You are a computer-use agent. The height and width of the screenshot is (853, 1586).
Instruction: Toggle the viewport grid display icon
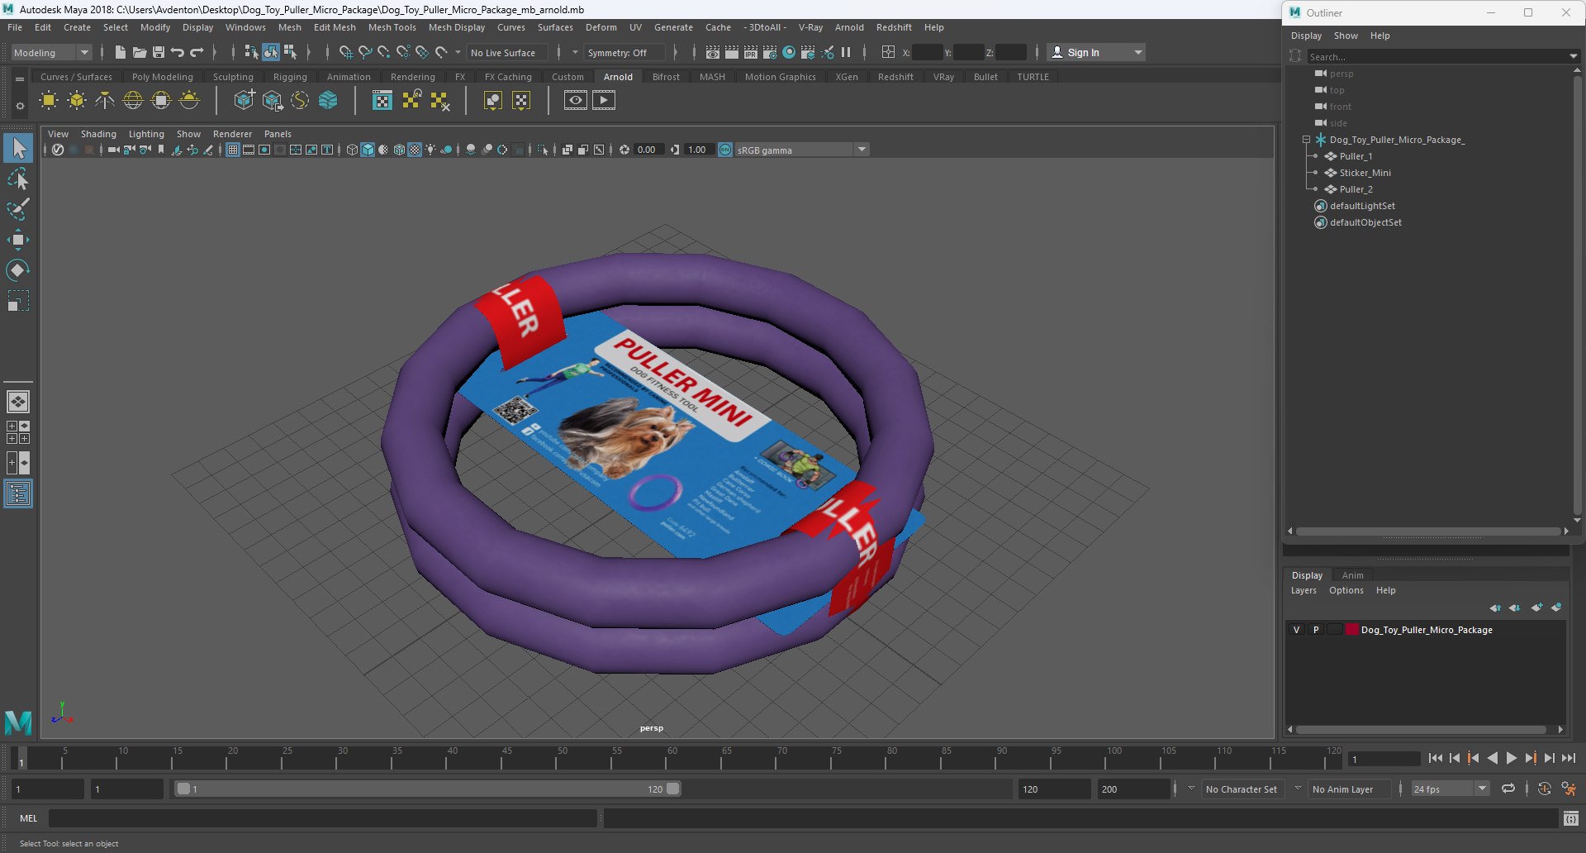point(233,150)
